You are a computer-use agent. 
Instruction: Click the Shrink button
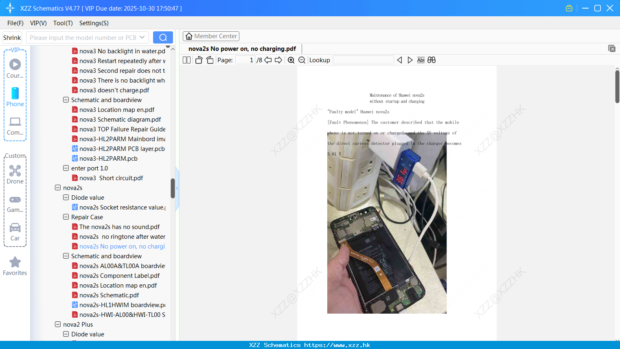[12, 37]
